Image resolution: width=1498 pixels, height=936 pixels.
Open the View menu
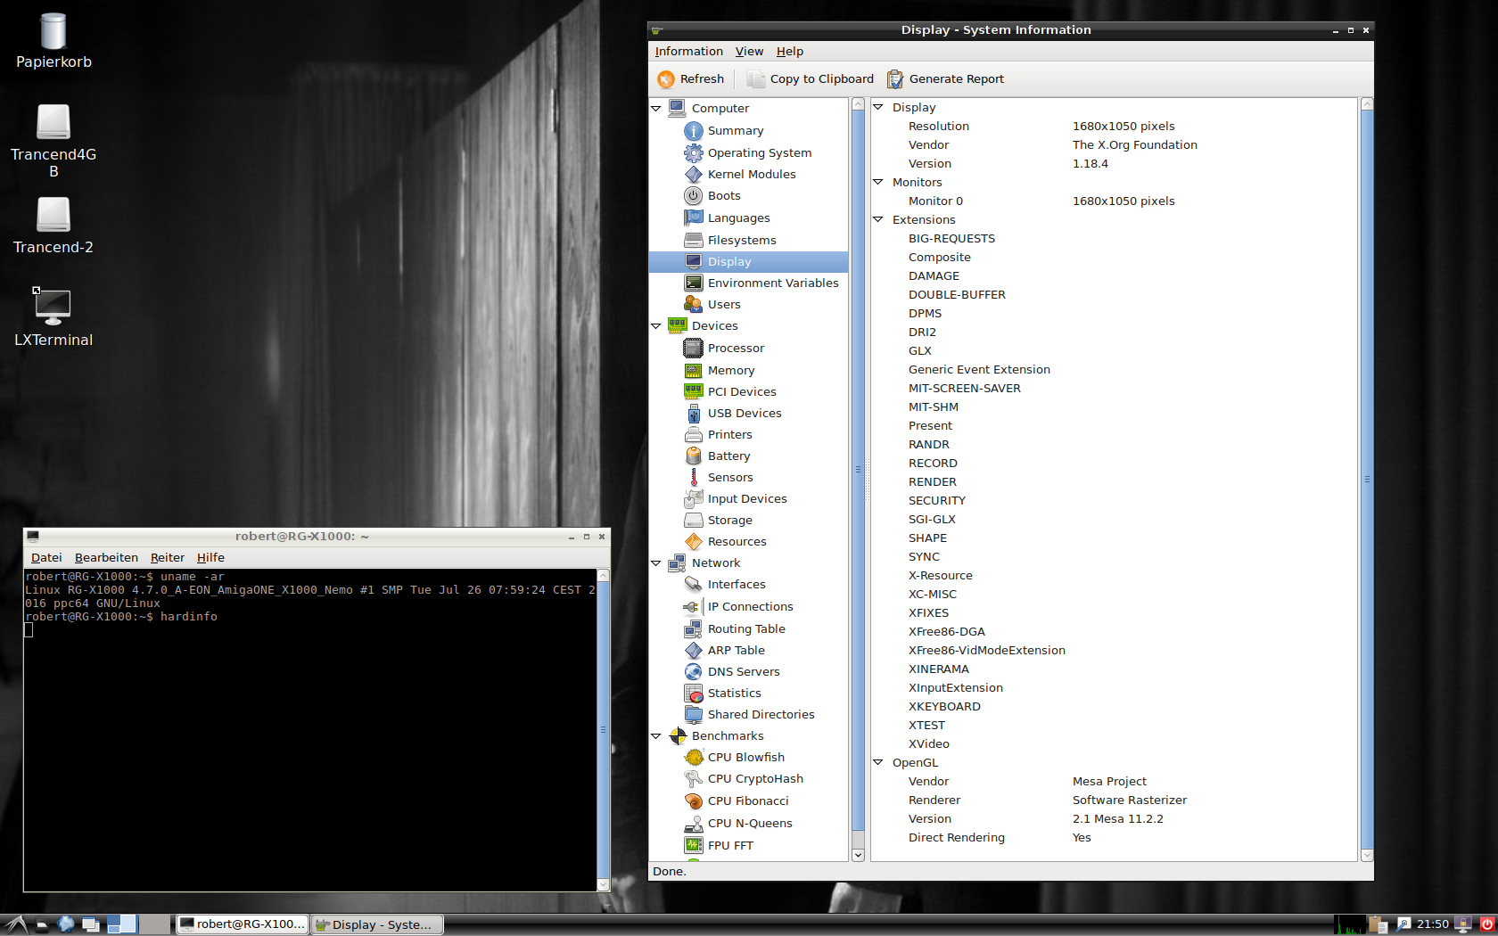pos(748,52)
